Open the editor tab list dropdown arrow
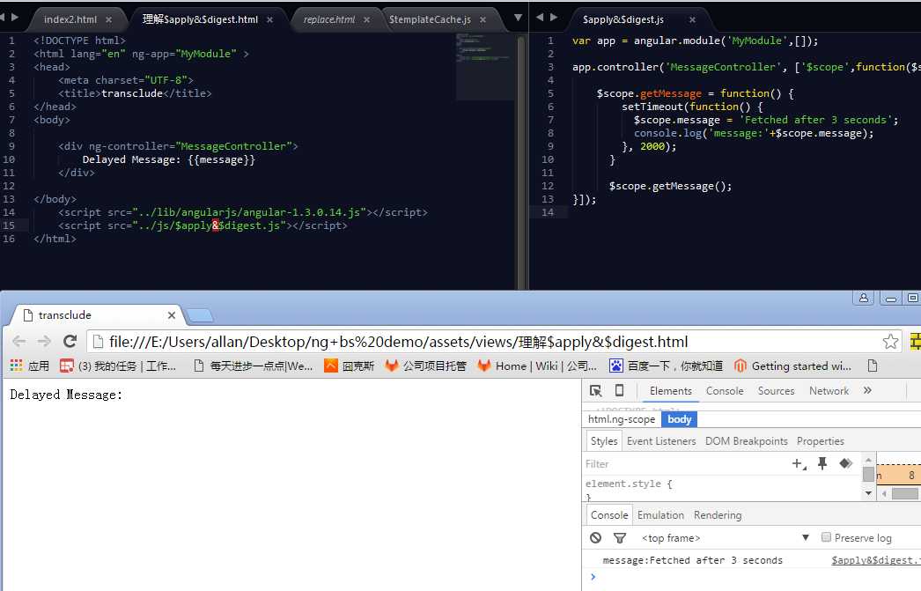This screenshot has height=591, width=921. 518,18
